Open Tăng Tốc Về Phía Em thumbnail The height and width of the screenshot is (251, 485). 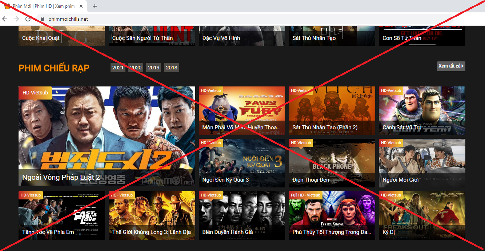click(x=62, y=215)
